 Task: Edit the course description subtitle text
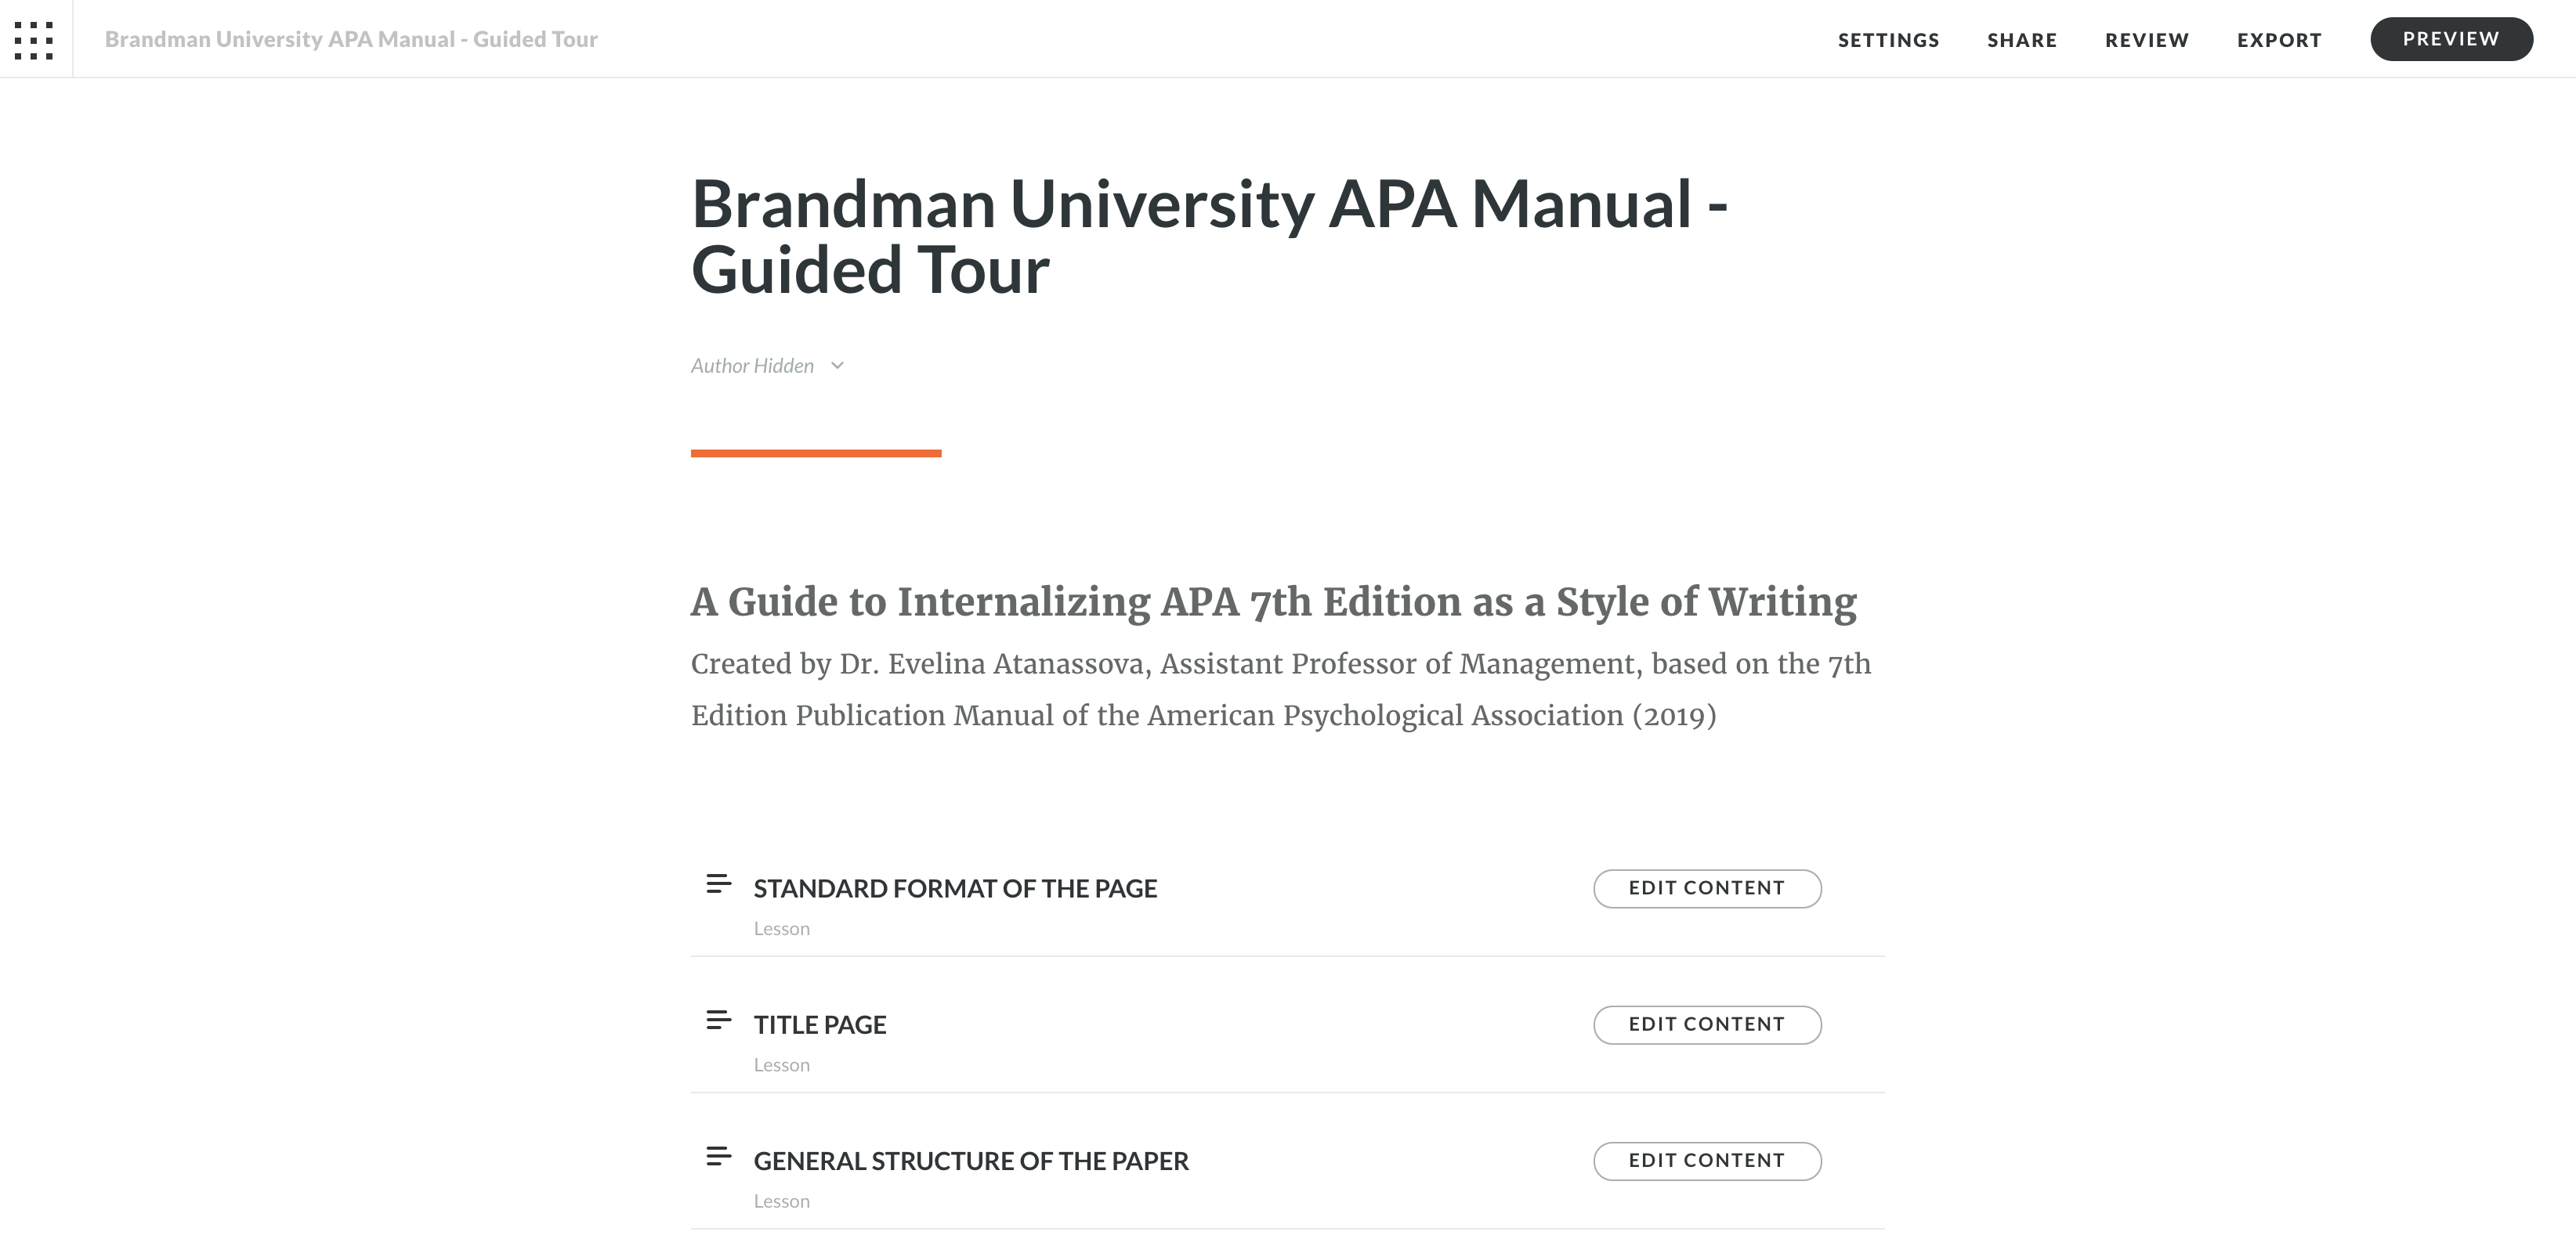pos(1281,690)
